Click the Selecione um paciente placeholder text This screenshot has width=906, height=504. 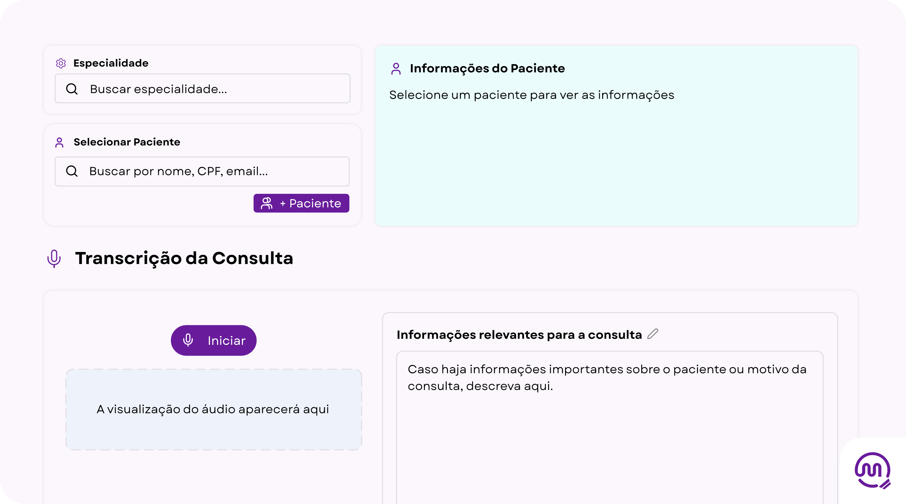[532, 95]
